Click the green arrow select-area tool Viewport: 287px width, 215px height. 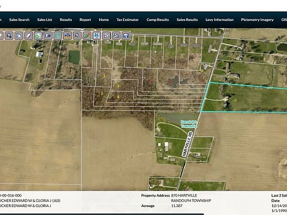38,36
